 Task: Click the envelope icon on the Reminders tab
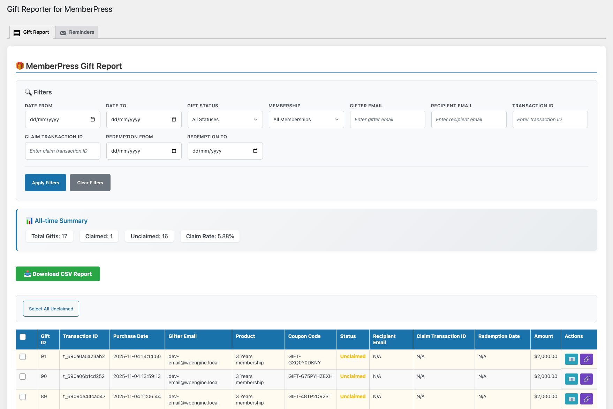coord(63,32)
